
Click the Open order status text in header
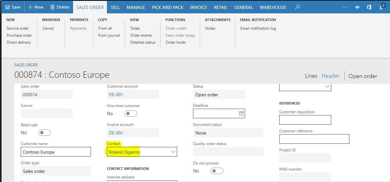[x=363, y=76]
